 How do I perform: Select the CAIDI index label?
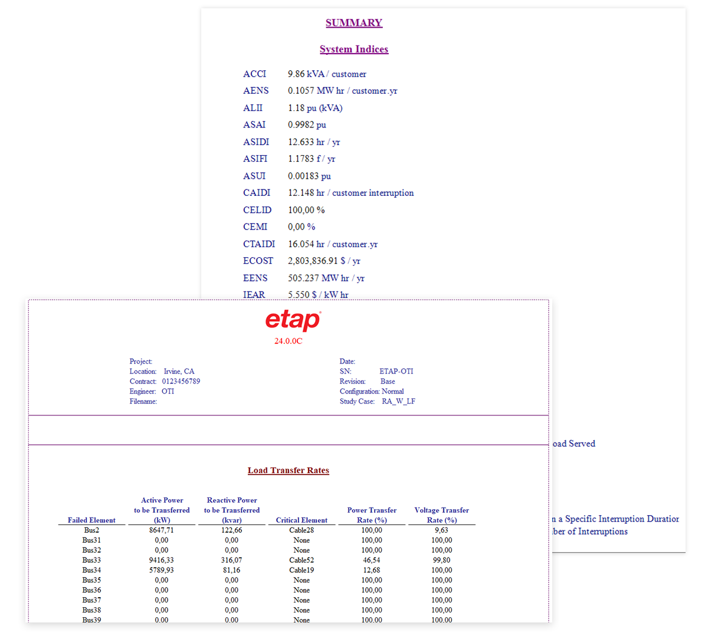[257, 193]
